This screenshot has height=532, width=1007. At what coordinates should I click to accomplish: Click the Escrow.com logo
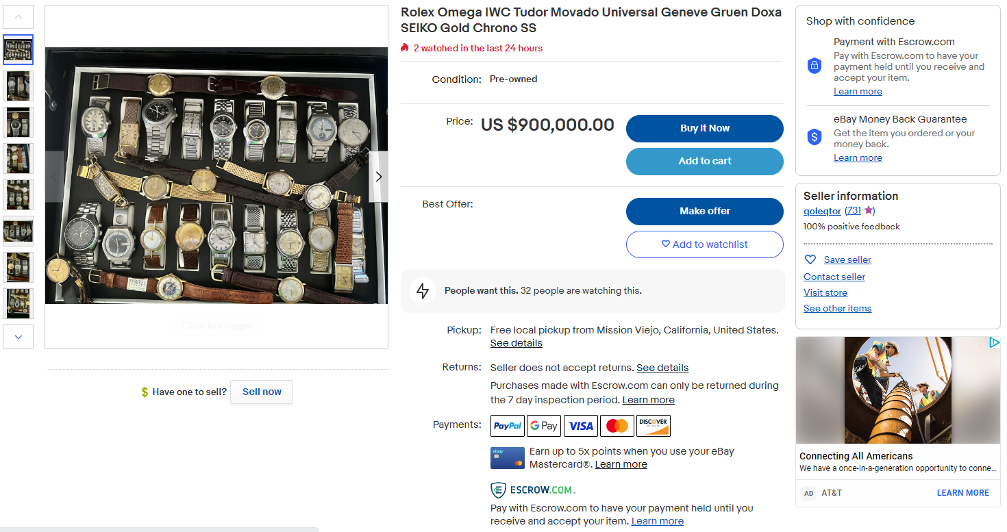pos(533,490)
